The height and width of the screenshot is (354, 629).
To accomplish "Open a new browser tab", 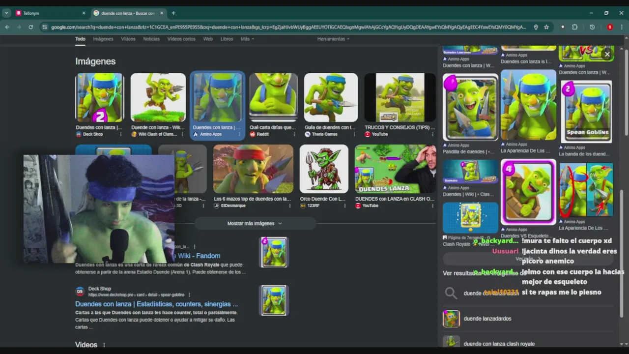I will pyautogui.click(x=173, y=13).
